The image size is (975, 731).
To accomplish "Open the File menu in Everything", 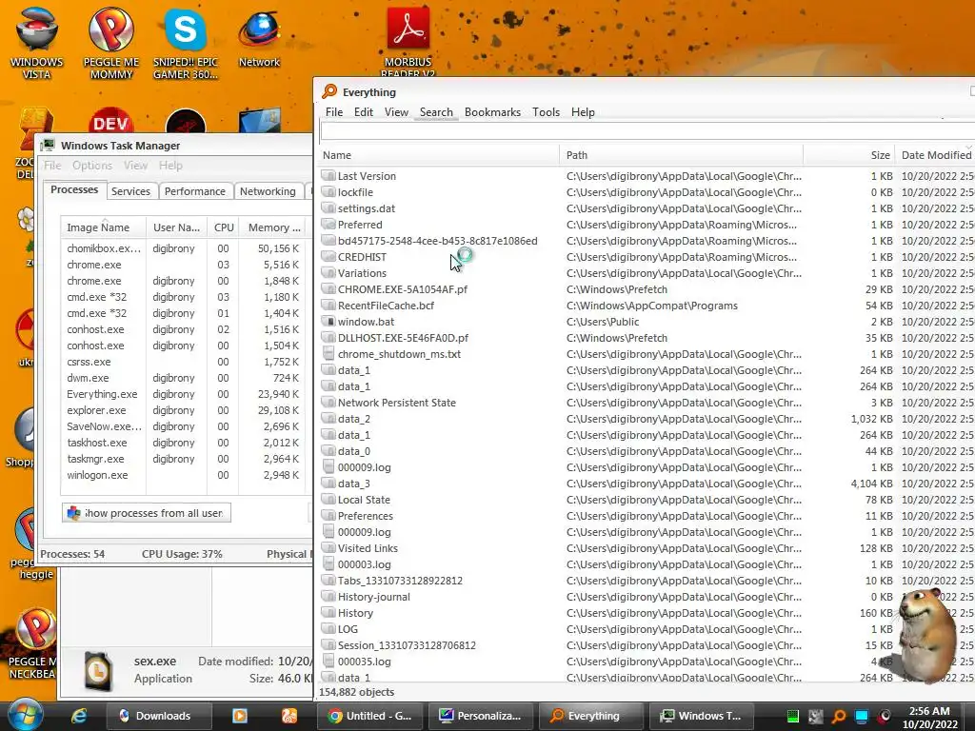I will 334,112.
